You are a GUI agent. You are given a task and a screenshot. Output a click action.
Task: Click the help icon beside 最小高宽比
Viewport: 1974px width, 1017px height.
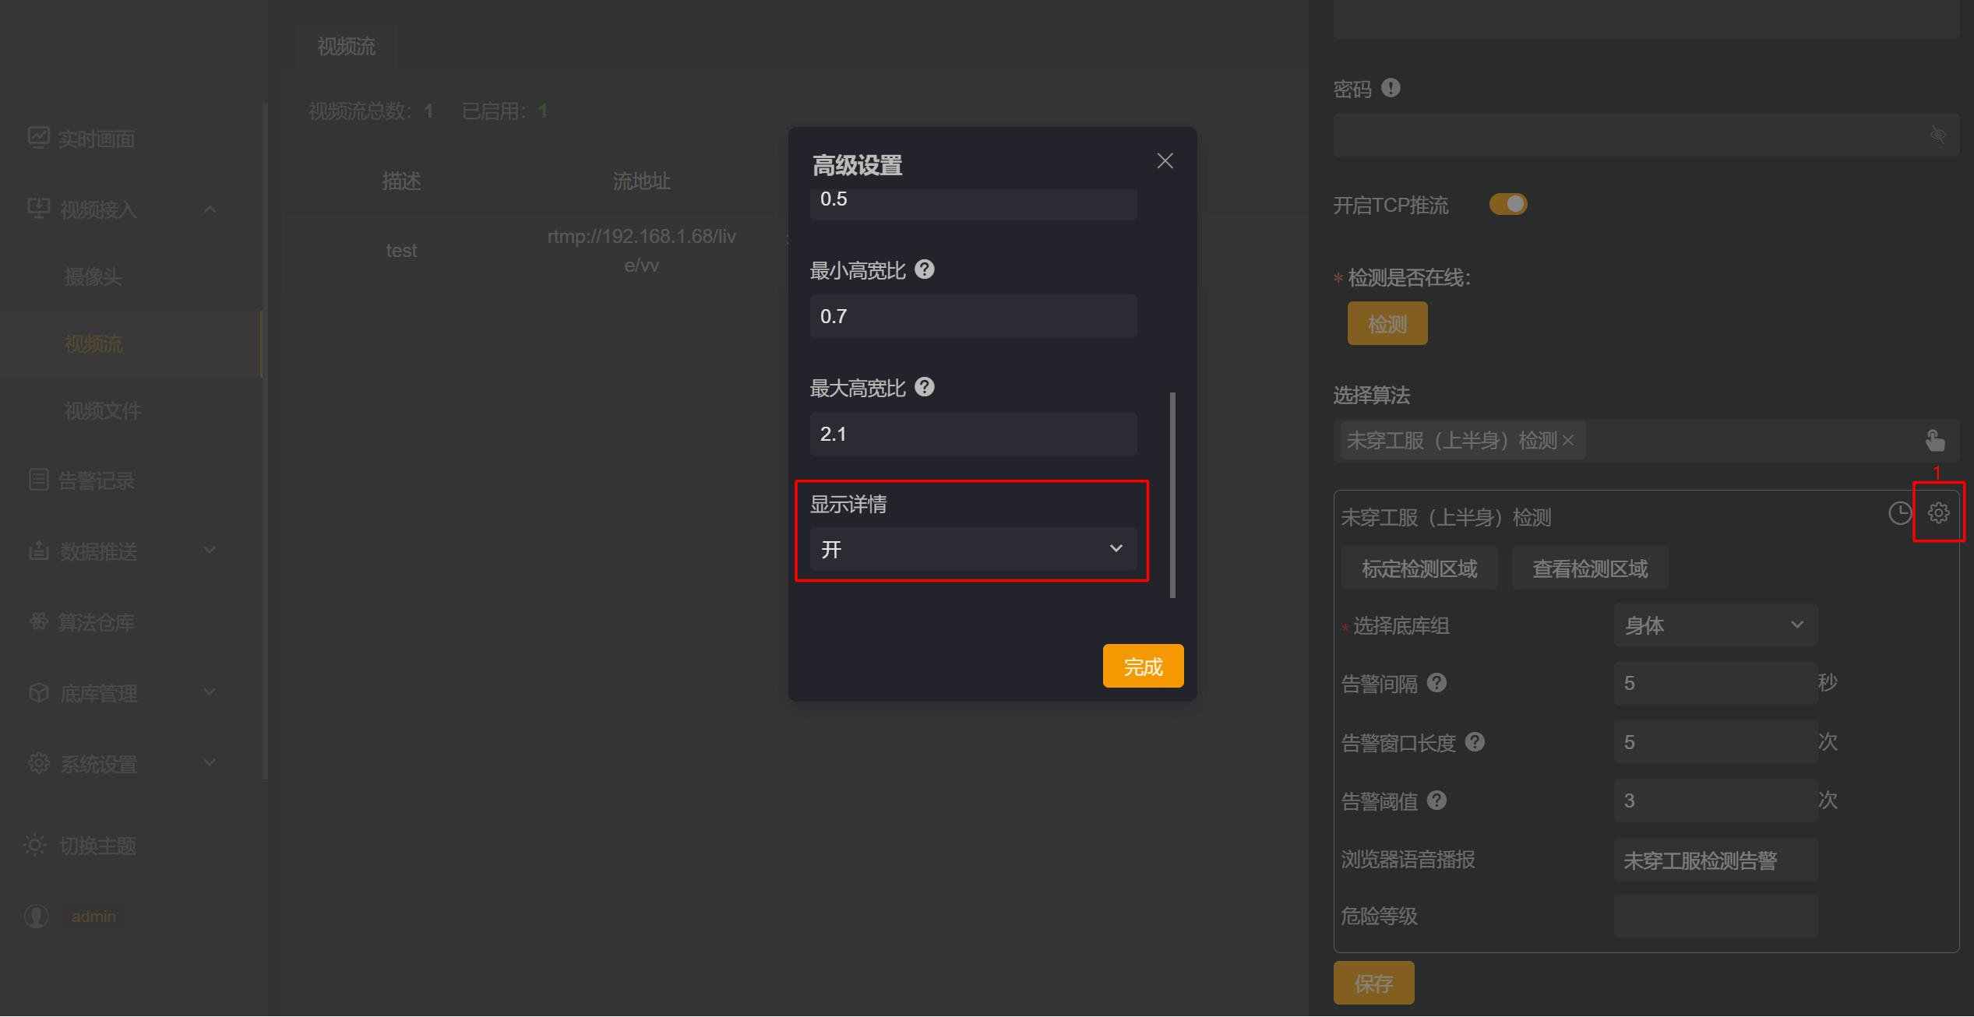click(924, 269)
